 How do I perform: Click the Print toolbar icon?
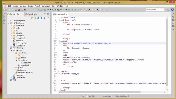click(x=16, y=10)
